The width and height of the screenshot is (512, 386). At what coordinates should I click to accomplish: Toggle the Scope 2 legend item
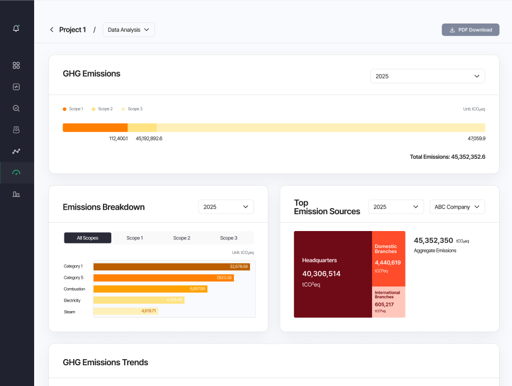pos(102,109)
